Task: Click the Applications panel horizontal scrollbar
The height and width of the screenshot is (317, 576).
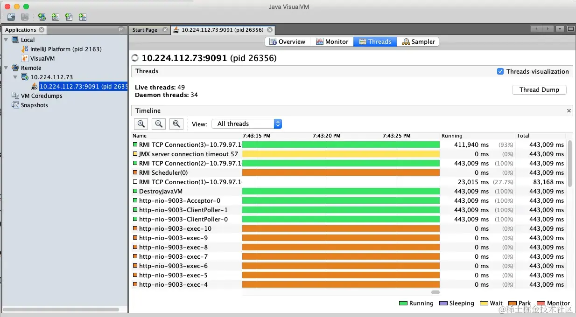Action: tap(61, 309)
